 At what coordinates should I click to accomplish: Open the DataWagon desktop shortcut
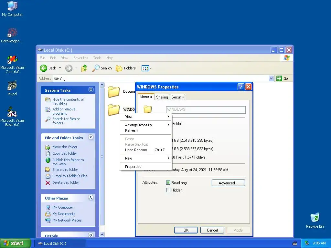[12, 35]
